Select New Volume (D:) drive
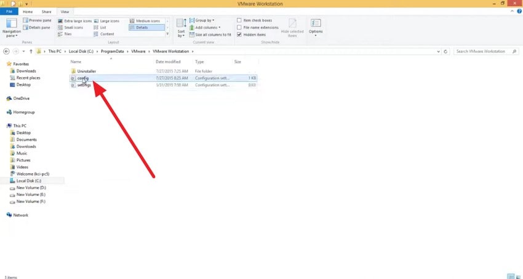Viewport: 523px width, 279px height. [31, 188]
